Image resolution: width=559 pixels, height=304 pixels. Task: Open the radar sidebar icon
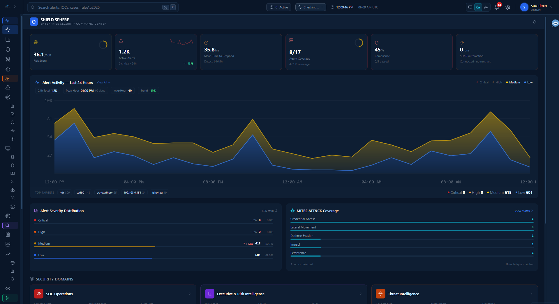8,97
